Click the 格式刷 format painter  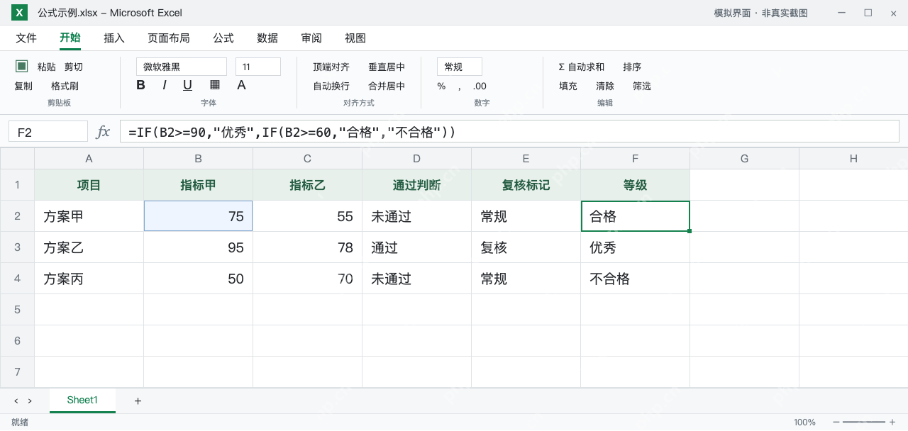[x=65, y=86]
